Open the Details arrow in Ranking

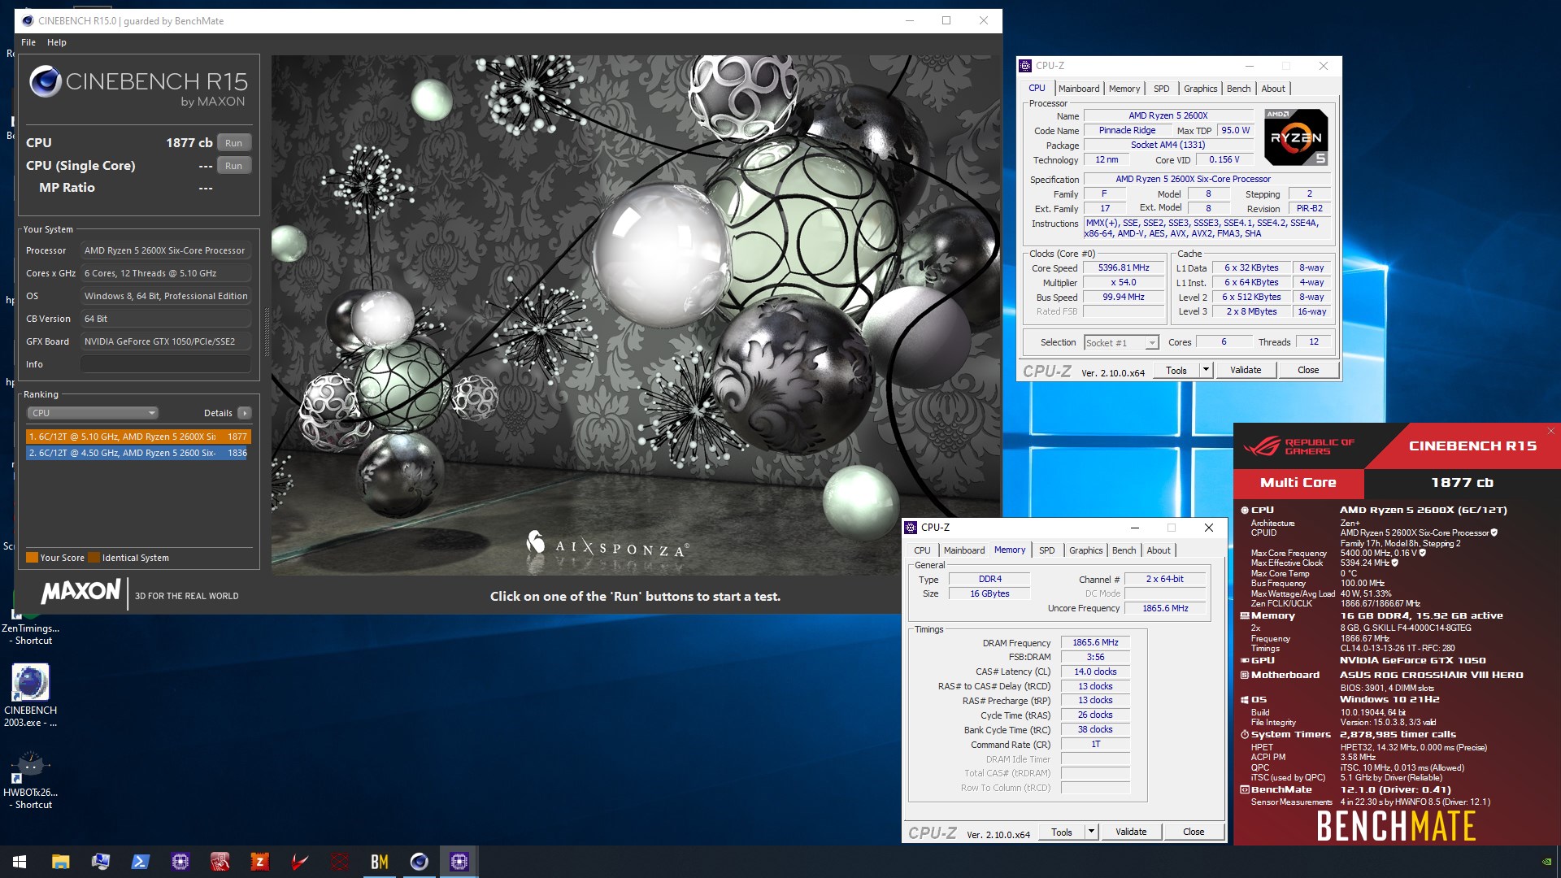point(244,413)
